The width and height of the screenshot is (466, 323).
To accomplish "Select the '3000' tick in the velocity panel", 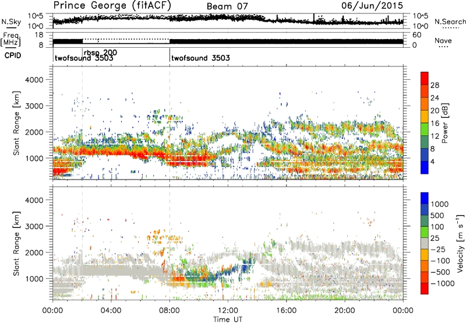I will (34, 226).
